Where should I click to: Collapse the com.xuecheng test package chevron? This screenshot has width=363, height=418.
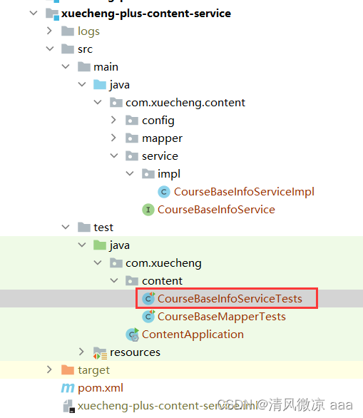(x=98, y=262)
